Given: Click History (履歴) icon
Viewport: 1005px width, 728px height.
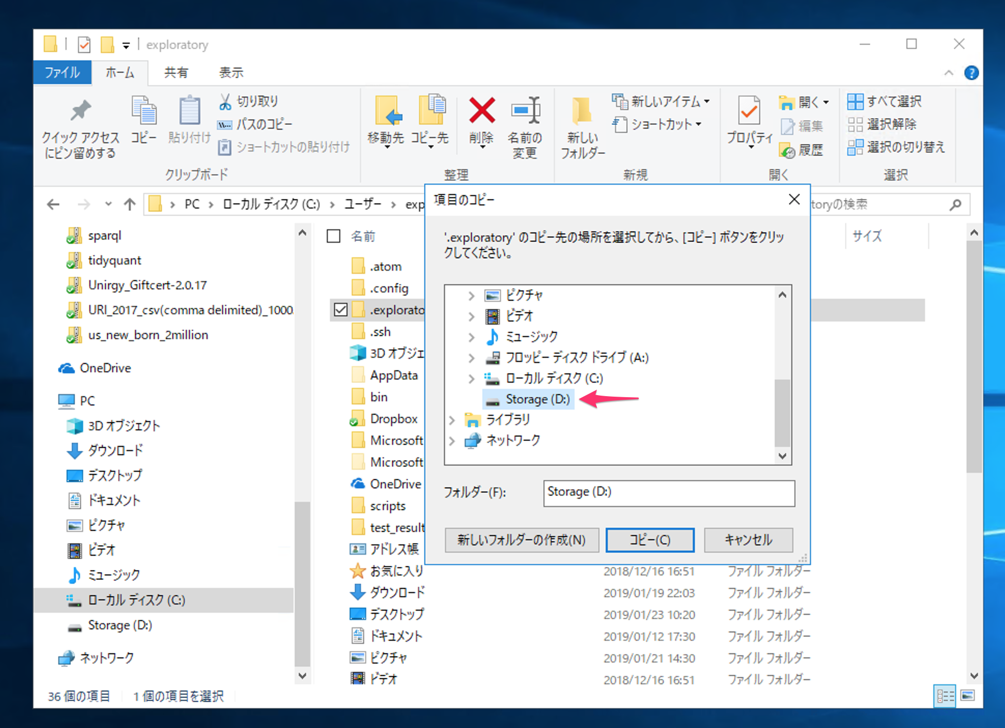Looking at the screenshot, I should click(x=787, y=150).
